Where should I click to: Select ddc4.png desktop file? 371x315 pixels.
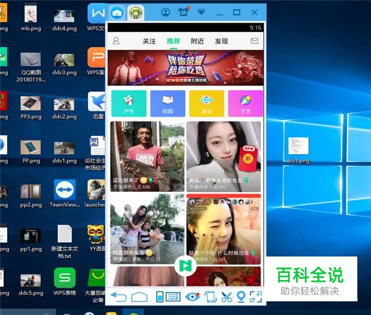pyautogui.click(x=65, y=20)
